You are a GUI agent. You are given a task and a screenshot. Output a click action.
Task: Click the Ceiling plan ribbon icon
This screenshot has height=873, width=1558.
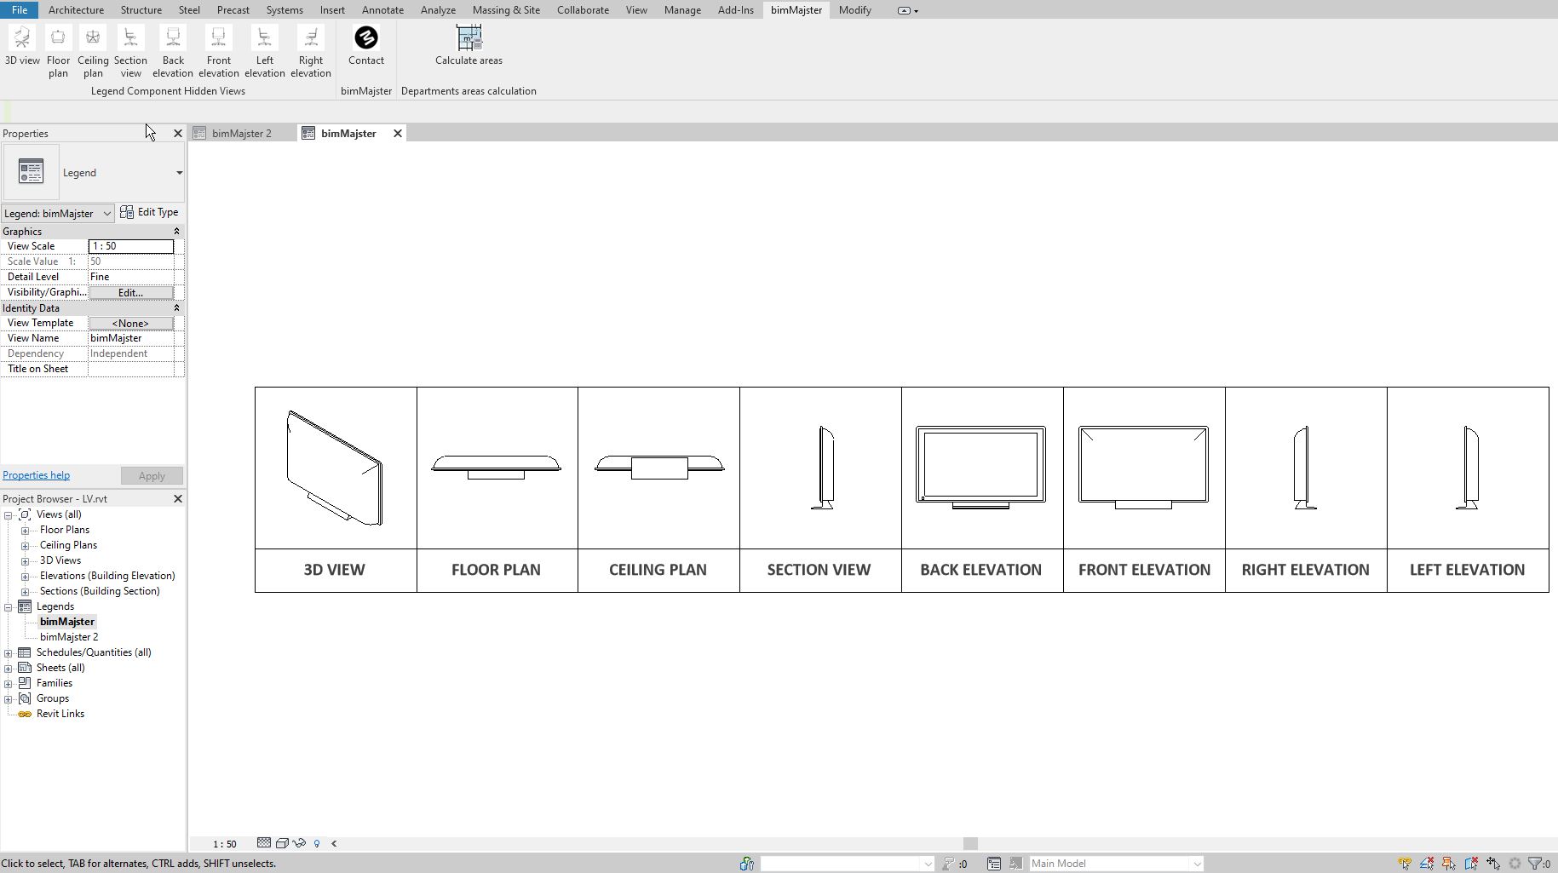93,37
